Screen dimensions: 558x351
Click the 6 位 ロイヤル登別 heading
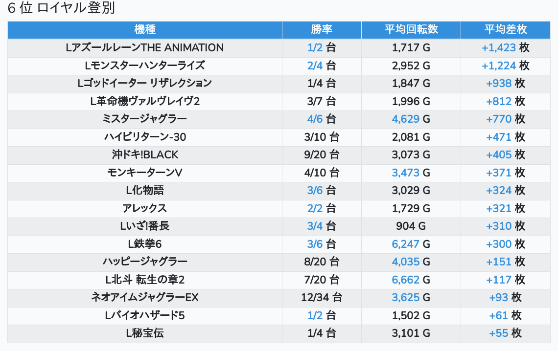click(x=61, y=9)
